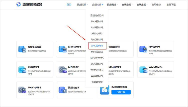
Task: Select AMR转MP3 from the menu
Action: [x=97, y=27]
